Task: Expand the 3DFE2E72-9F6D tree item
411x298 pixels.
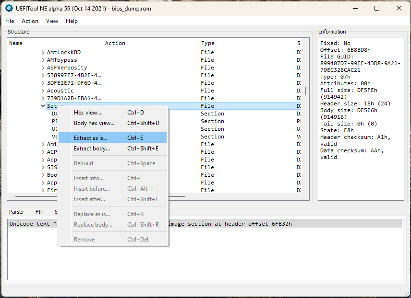Action: 43,83
